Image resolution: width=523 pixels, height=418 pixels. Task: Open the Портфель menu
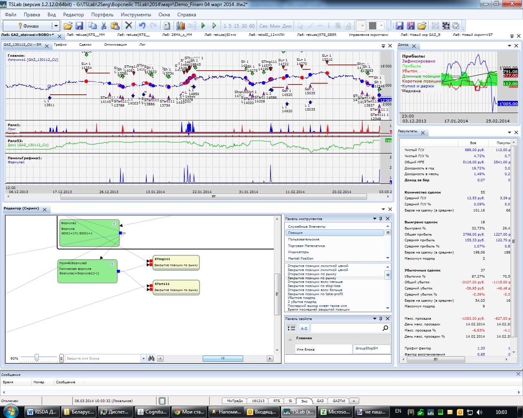[102, 14]
